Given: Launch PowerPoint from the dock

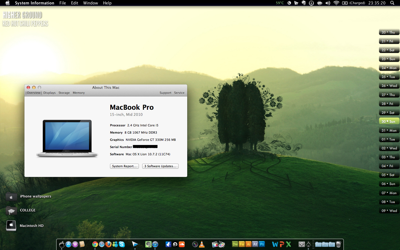Looking at the screenshot, I should pos(282,244).
